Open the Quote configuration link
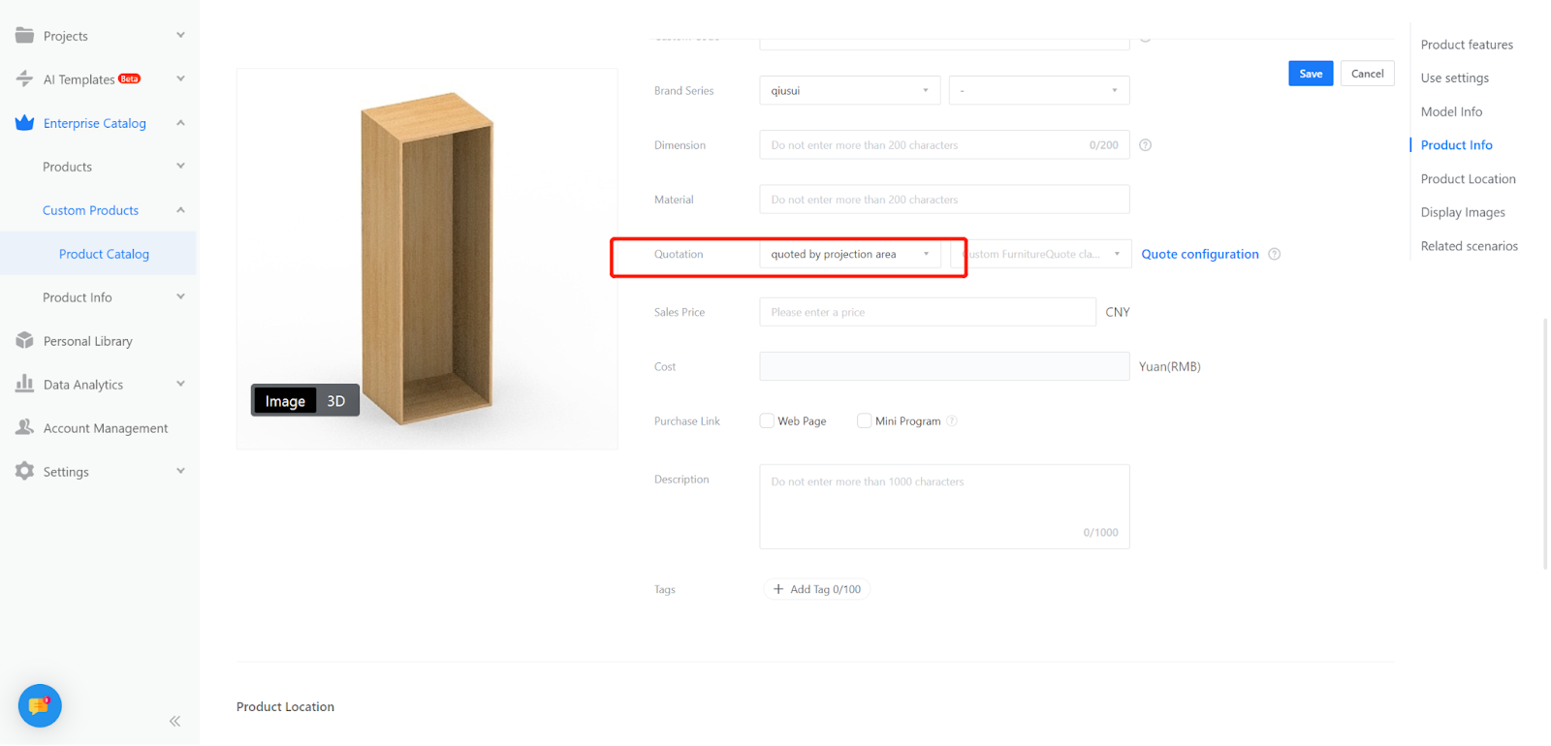Image resolution: width=1551 pixels, height=746 pixels. 1200,254
